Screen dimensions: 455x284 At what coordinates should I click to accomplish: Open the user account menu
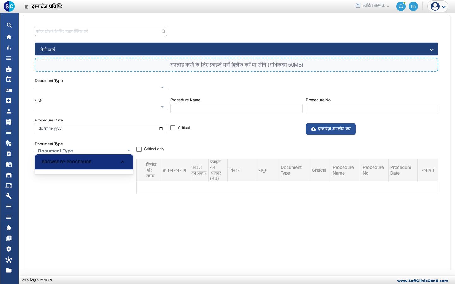[438, 6]
